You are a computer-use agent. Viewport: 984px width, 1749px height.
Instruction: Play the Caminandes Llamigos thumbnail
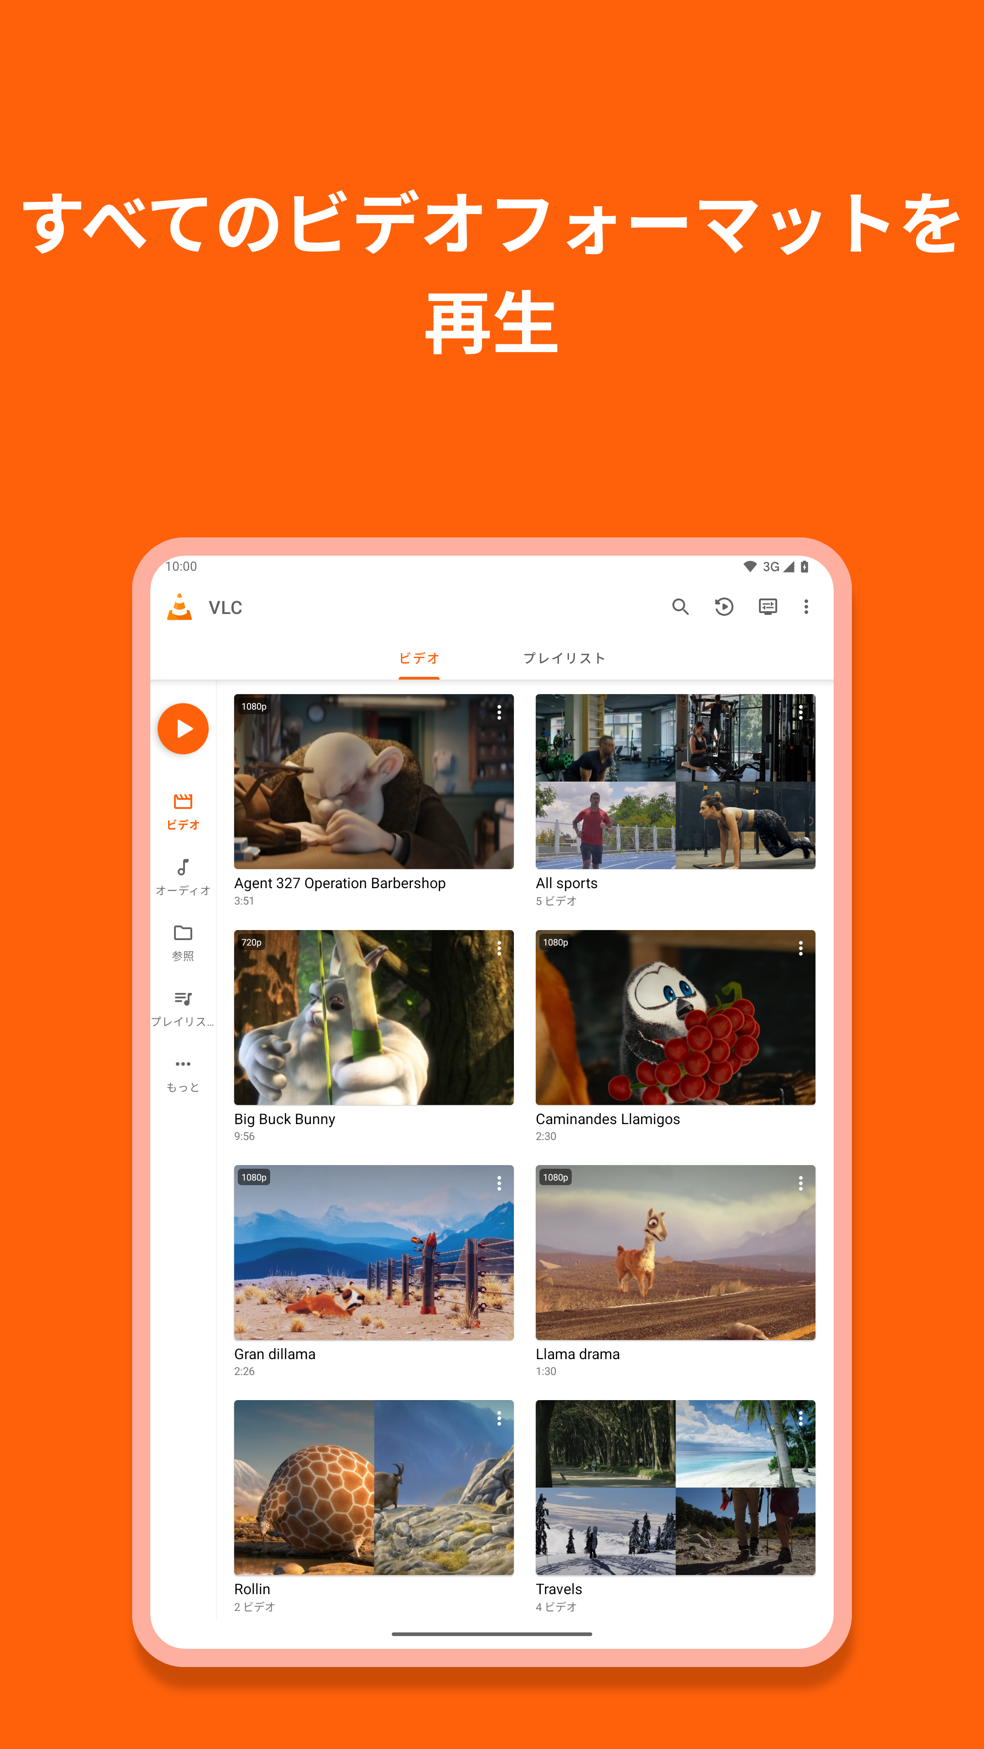[x=675, y=1017]
